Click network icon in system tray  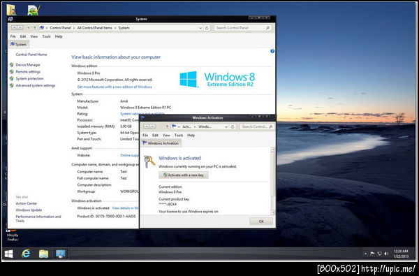379,254
